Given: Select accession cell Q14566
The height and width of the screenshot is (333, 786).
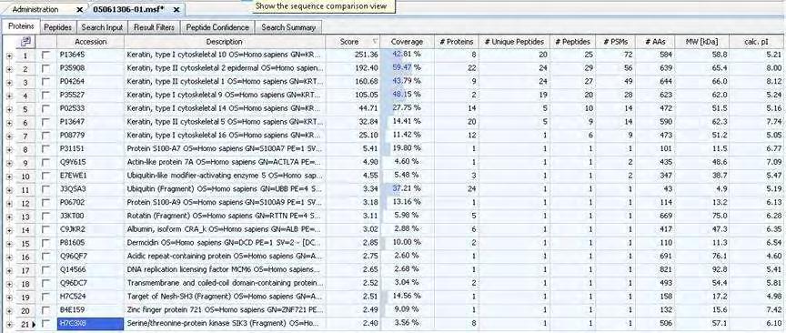Looking at the screenshot, I should 90,269.
